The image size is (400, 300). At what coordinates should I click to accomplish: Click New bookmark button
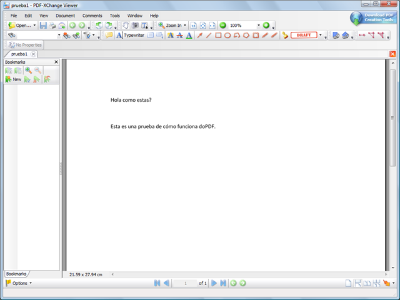(x=13, y=79)
